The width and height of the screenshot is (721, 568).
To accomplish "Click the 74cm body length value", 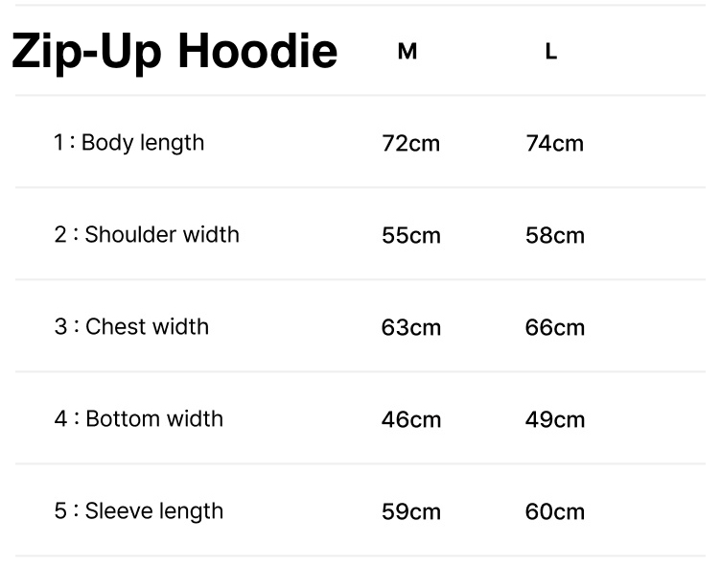I will [554, 144].
